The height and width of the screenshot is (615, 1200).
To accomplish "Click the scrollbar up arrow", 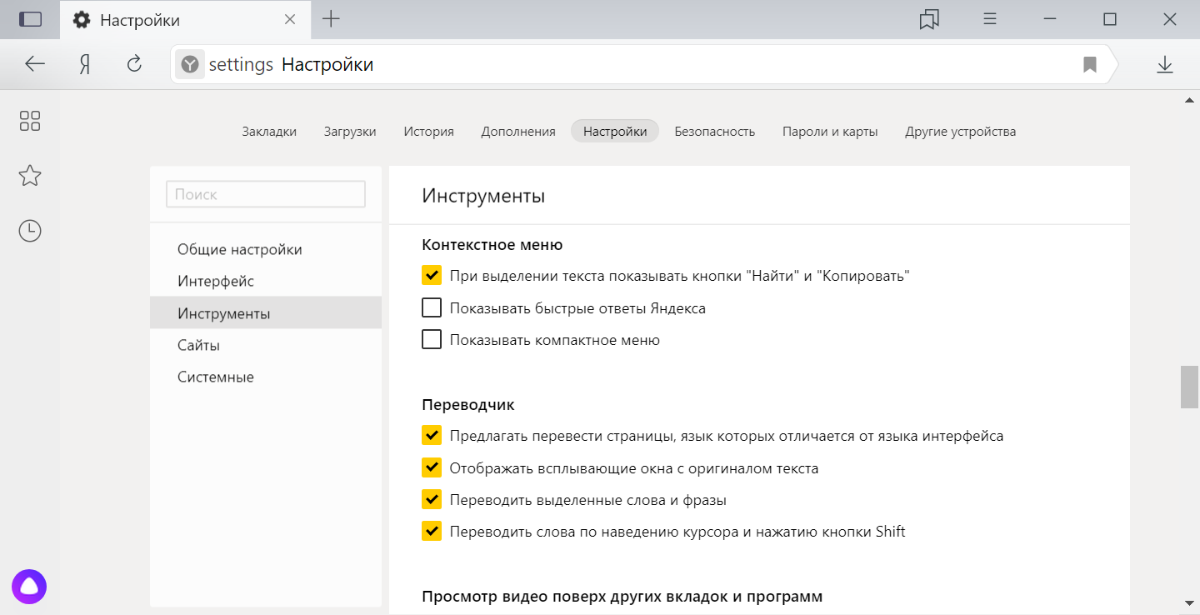I will (x=1189, y=101).
